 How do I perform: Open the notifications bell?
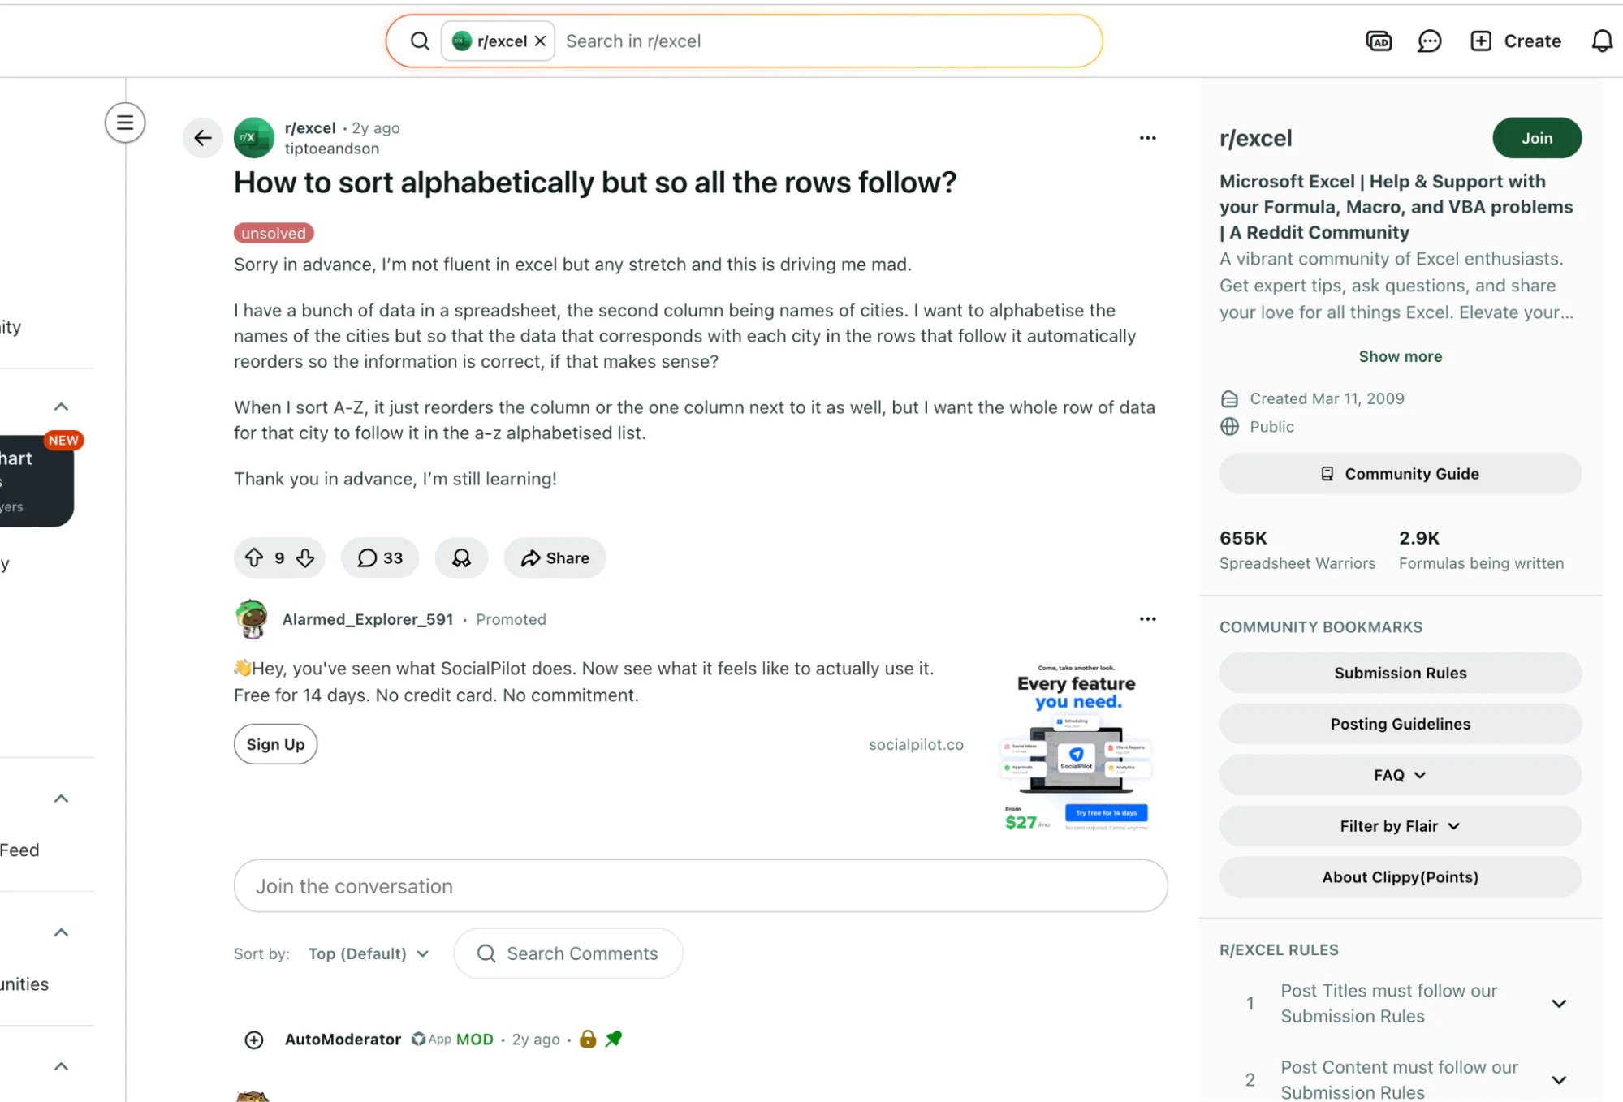click(1601, 41)
